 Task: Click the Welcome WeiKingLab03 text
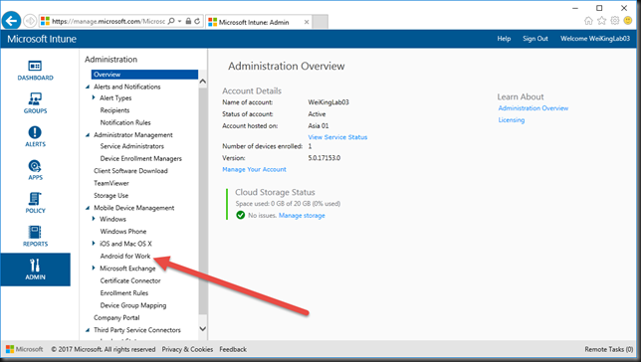[595, 39]
